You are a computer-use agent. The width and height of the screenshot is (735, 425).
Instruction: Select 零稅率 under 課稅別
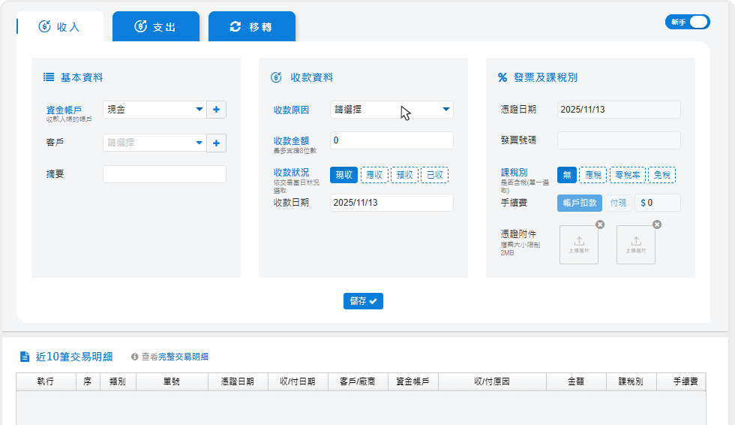[x=627, y=175]
